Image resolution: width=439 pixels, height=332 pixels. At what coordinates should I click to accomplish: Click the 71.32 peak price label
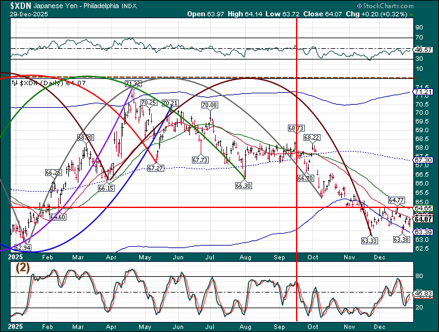point(133,83)
